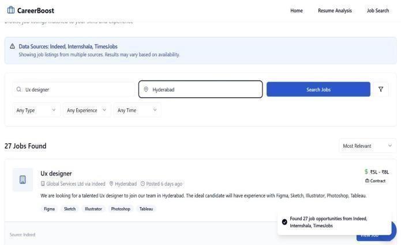
Task: Click the green dollar salary icon
Action: (366, 171)
